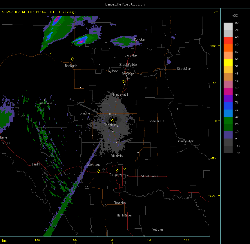This screenshot has height=244, width=250.
Task: Click the yellow diamond marker below the Cochrane label
Action: click(99, 171)
